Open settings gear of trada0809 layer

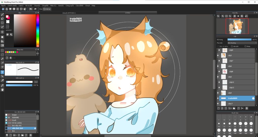(x=253, y=98)
